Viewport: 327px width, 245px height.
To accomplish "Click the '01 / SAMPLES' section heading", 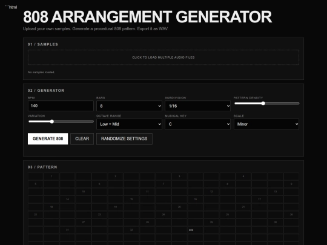I will click(x=43, y=44).
